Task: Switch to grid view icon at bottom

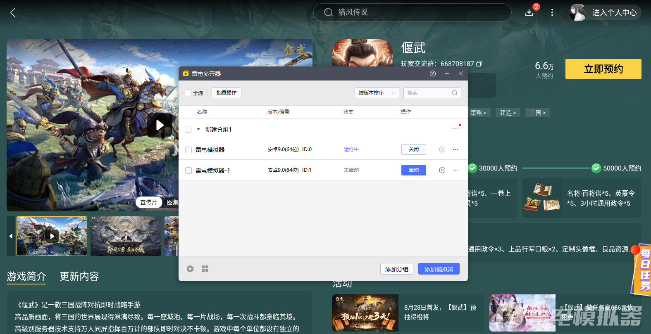Action: tap(205, 269)
